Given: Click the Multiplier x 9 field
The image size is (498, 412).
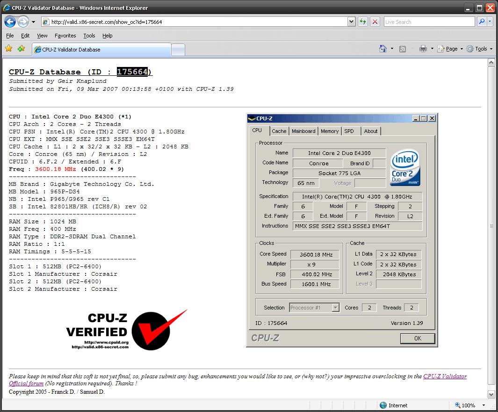Looking at the screenshot, I should coord(315,264).
